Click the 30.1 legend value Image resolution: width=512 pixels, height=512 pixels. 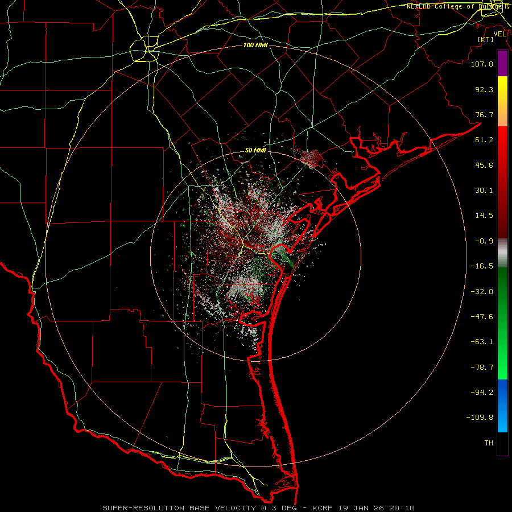[484, 191]
